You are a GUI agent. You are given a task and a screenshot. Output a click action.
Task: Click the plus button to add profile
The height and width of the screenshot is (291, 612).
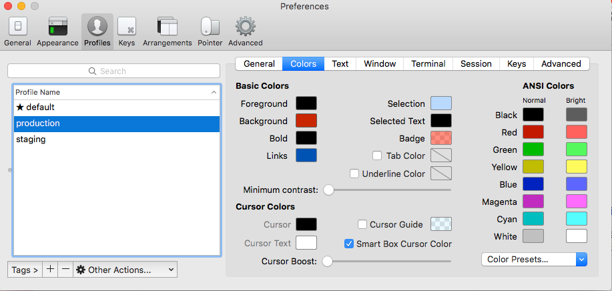coord(50,269)
